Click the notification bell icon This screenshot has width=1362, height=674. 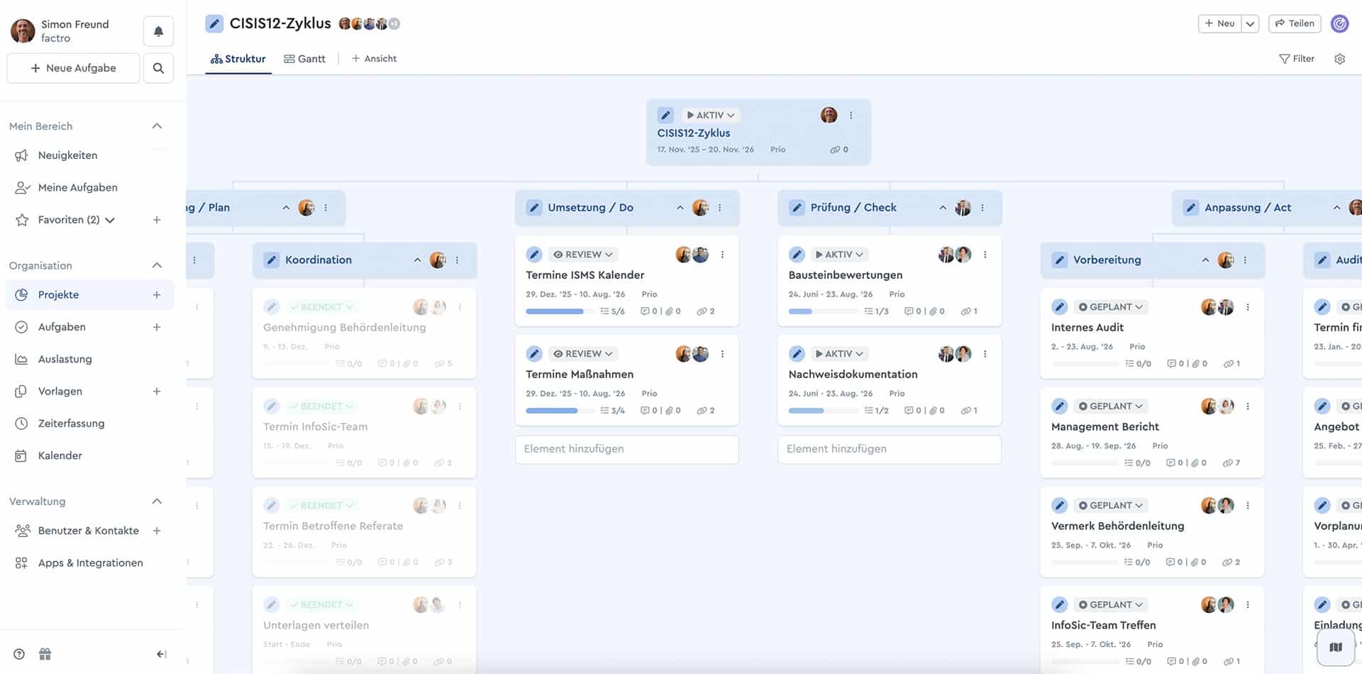pyautogui.click(x=158, y=31)
